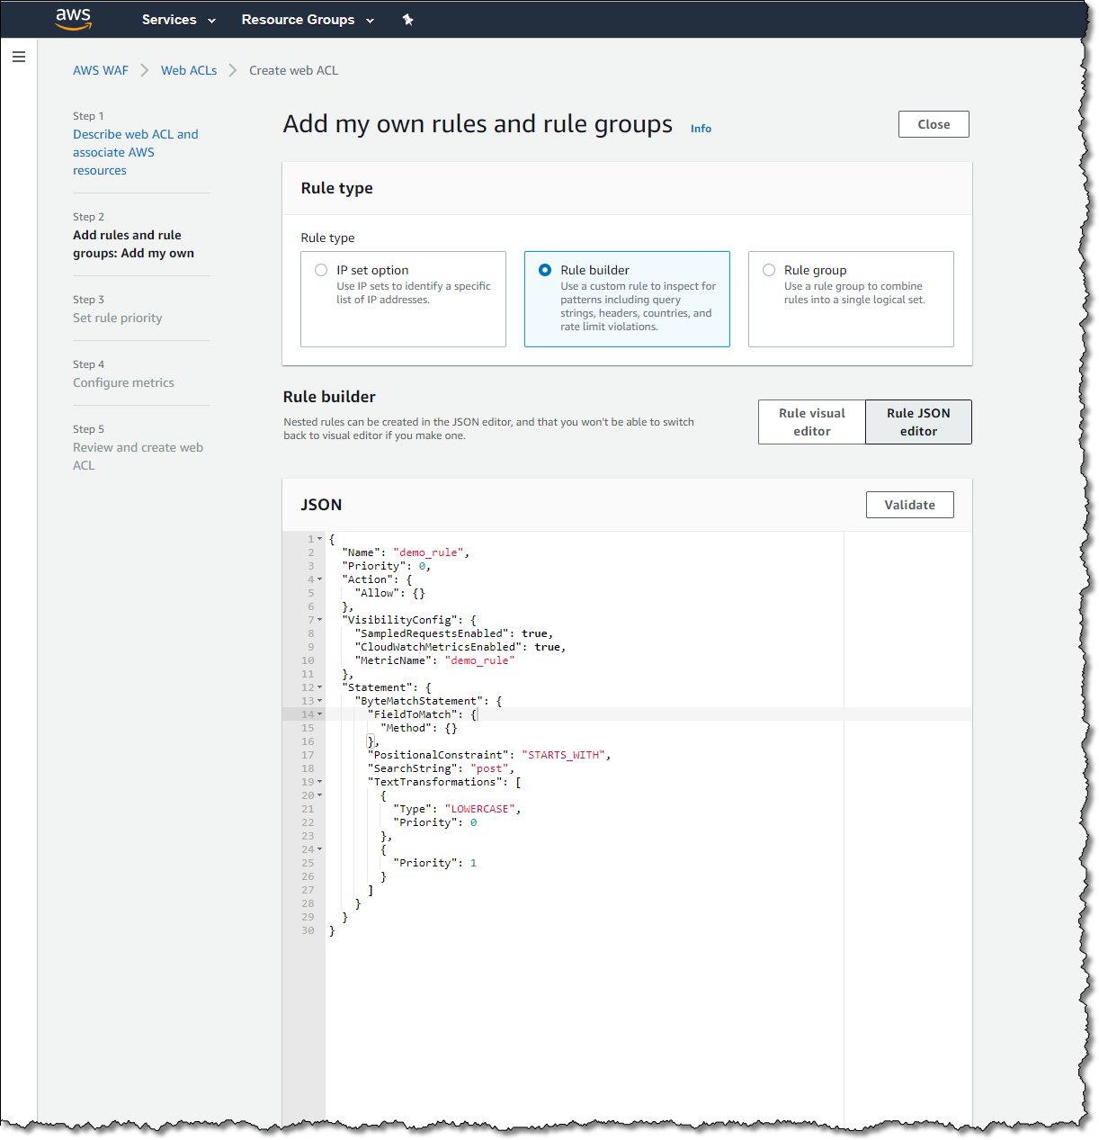Open the hamburger navigation menu
Screen dimensions: 1099x1140
[19, 57]
